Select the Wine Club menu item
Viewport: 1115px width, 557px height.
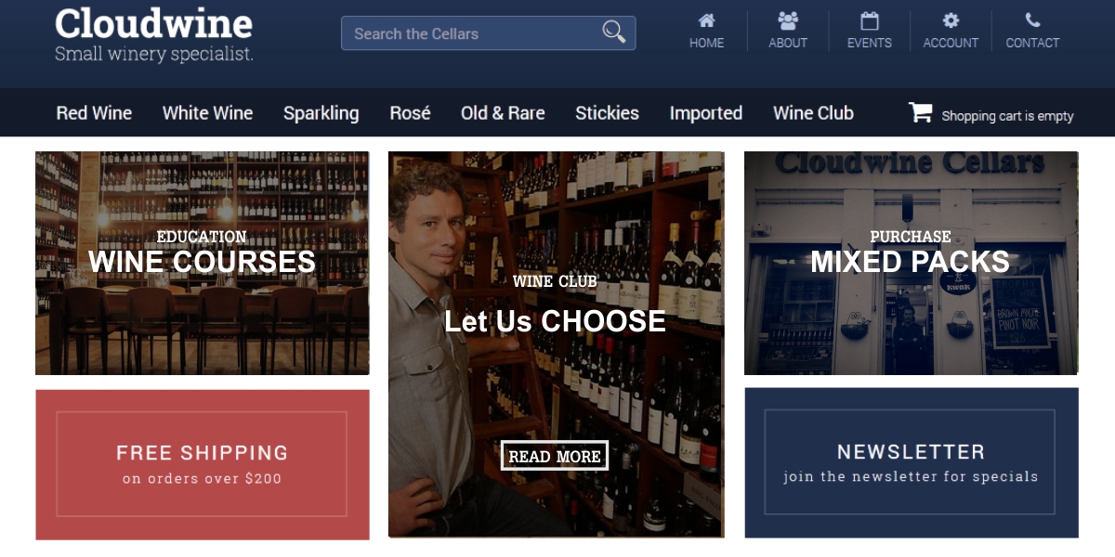click(813, 112)
